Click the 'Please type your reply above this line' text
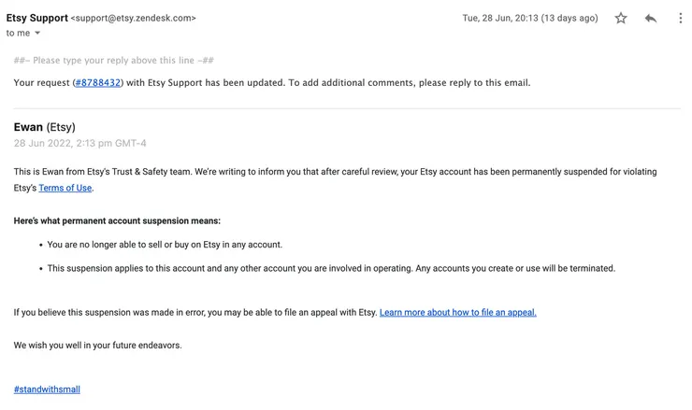692x410 pixels. click(x=114, y=60)
